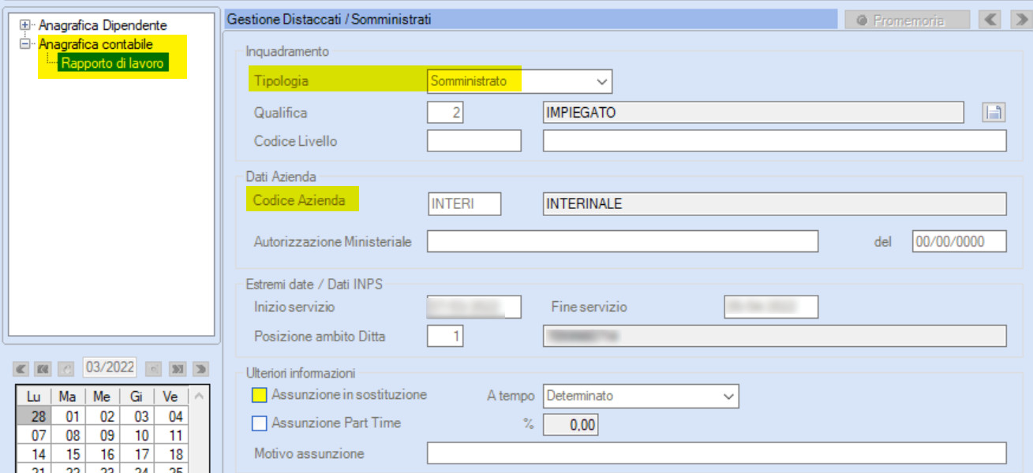
Task: Click the double left chevron calendar button
Action: [43, 368]
